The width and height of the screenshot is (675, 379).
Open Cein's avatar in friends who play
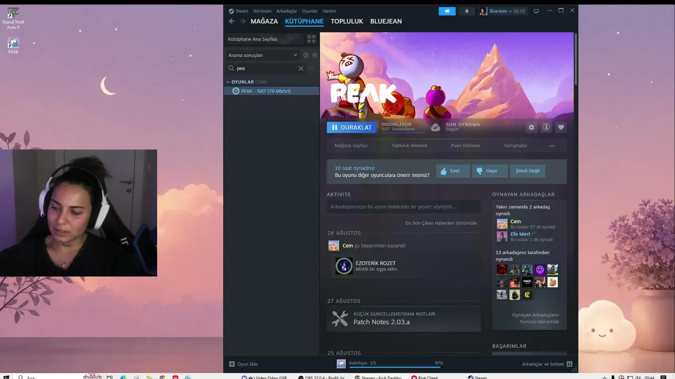[x=502, y=224]
